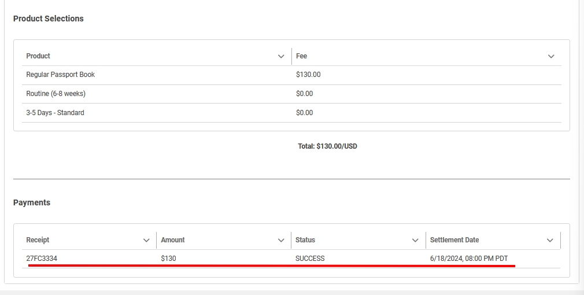Click the $0.00 fee for Routine
Image resolution: width=584 pixels, height=295 pixels.
pyautogui.click(x=304, y=94)
